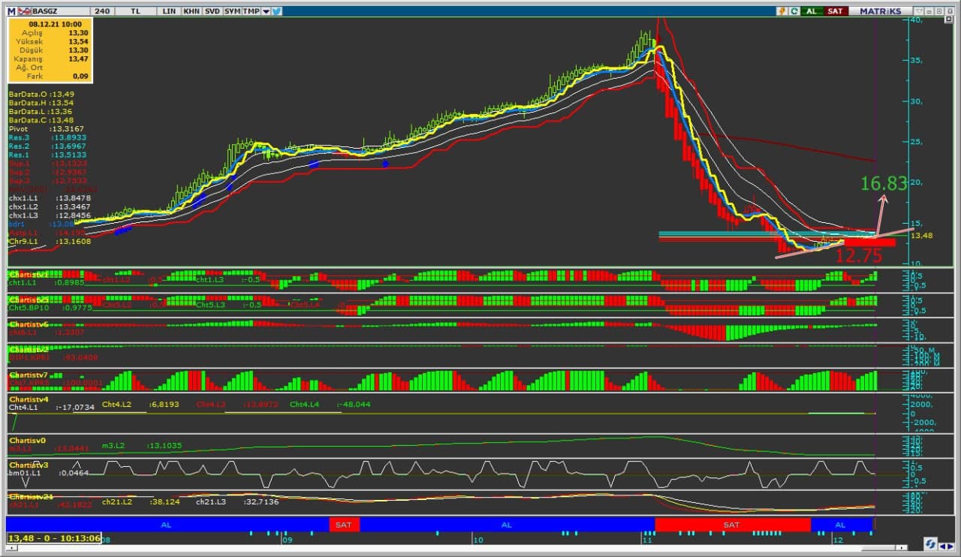Toggle the LIN scale mode button
Viewport: 961px width, 557px height.
coord(170,11)
